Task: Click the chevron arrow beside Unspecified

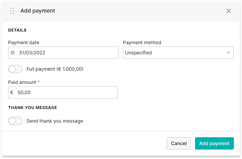Action: [x=228, y=53]
